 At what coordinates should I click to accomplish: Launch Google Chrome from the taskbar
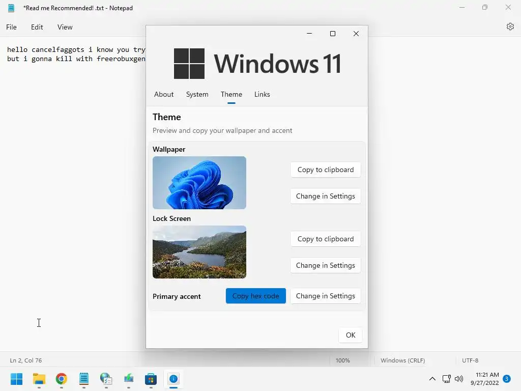click(x=62, y=379)
